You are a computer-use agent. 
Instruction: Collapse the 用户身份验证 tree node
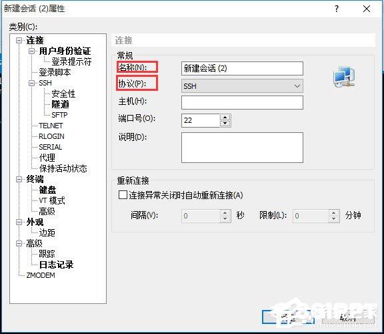click(31, 51)
